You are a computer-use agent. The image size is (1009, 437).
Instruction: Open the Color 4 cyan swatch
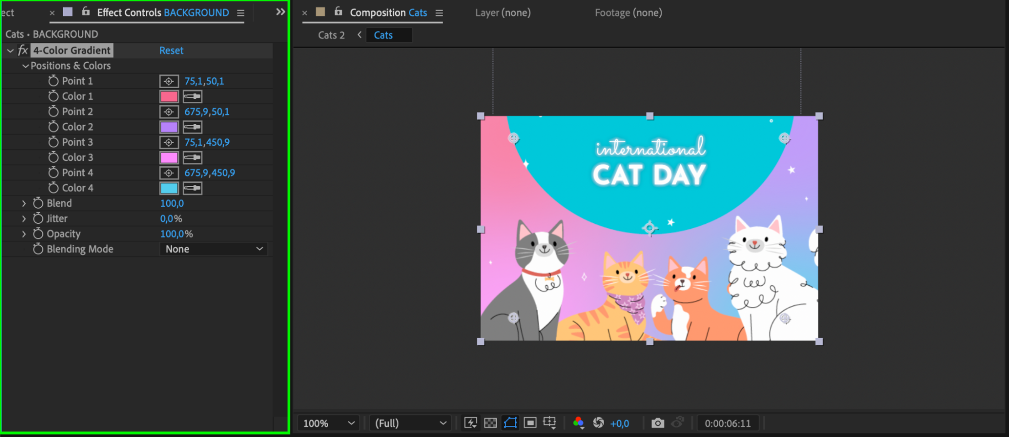169,188
